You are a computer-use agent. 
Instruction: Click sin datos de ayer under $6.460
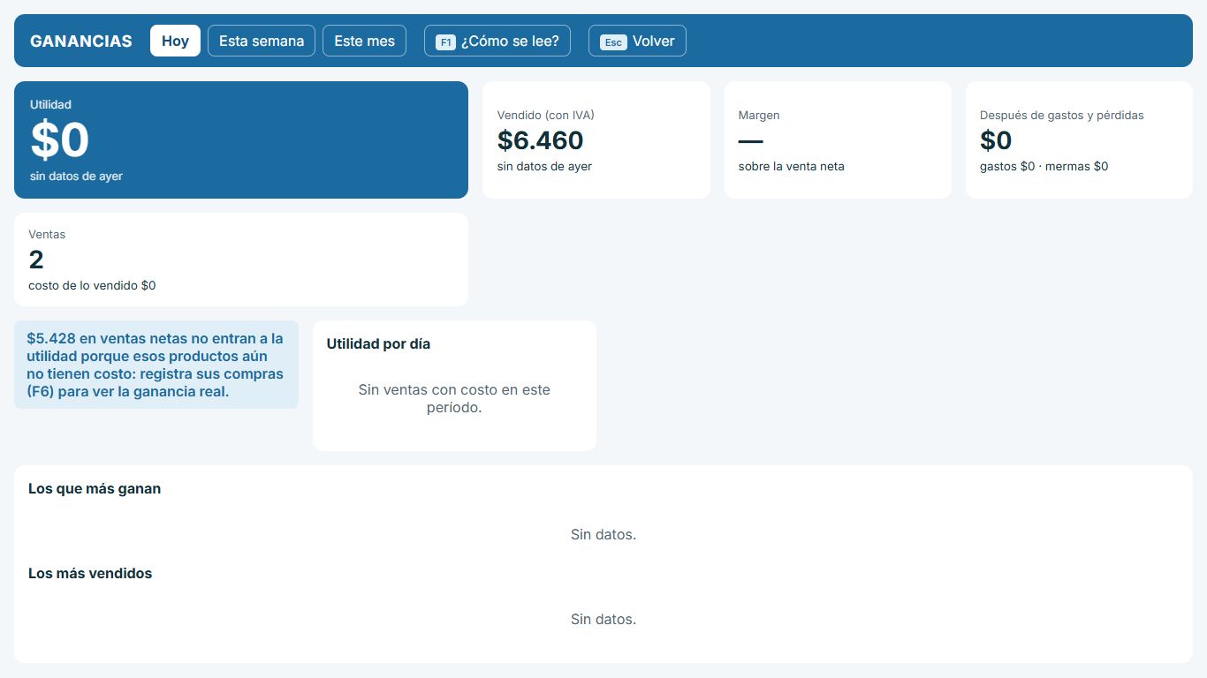point(544,166)
